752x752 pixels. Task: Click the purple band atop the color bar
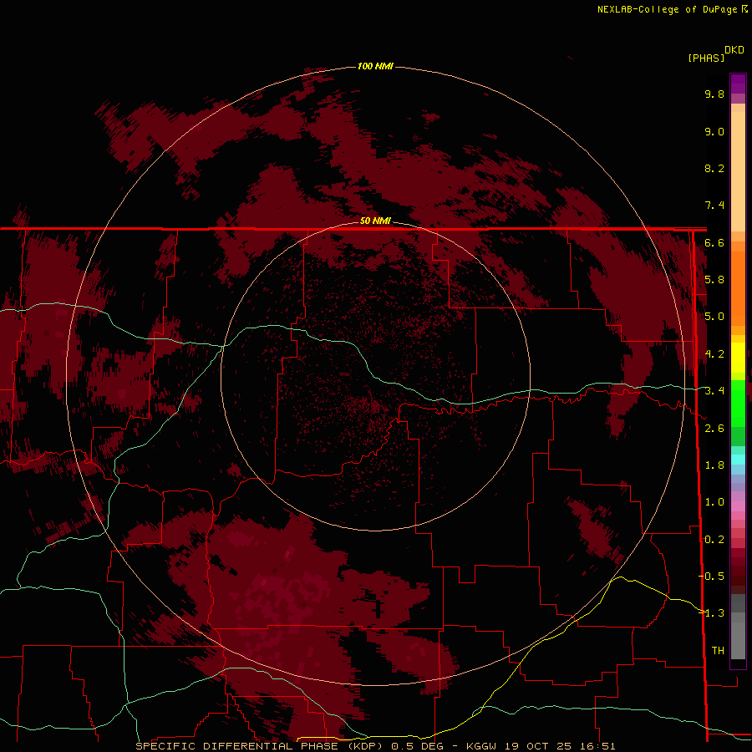(x=738, y=84)
